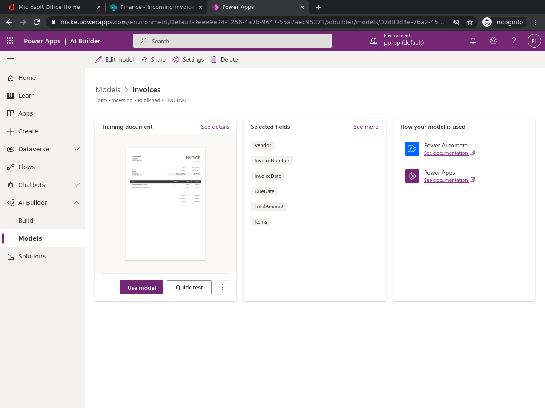
Task: Click the Vendor field tag
Action: [x=263, y=145]
